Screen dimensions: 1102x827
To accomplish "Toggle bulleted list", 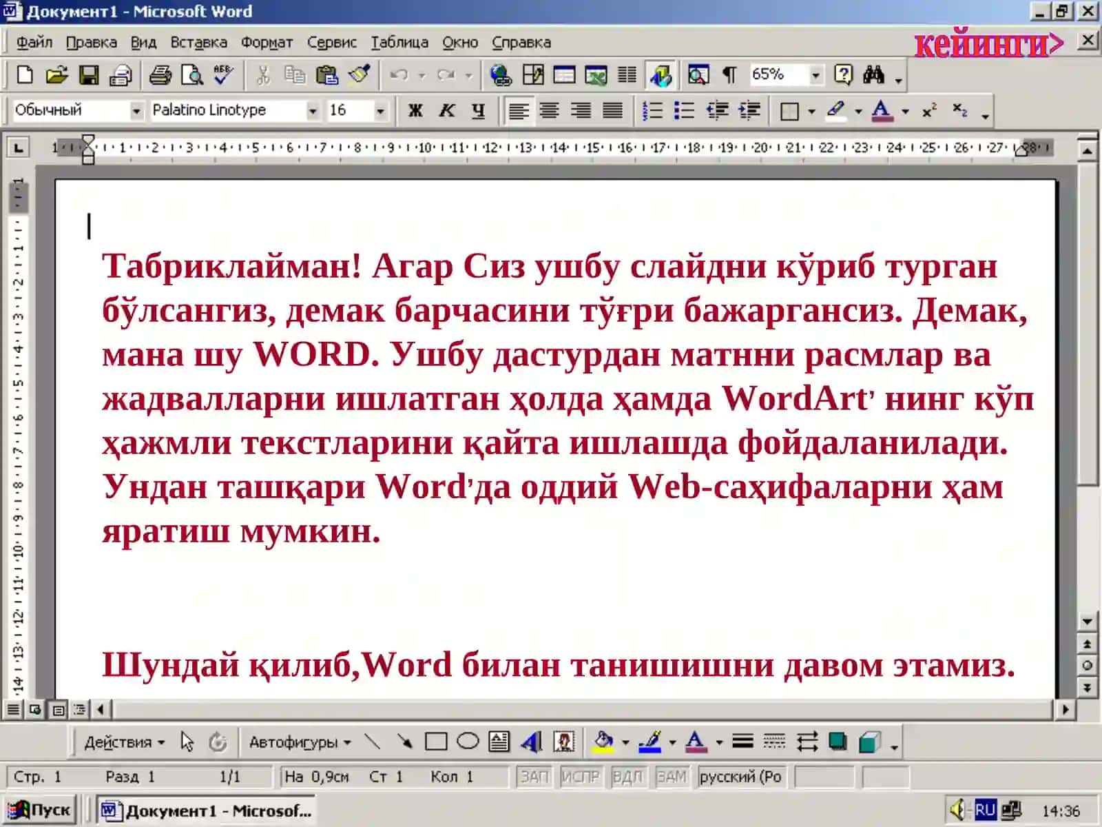I will tap(684, 110).
